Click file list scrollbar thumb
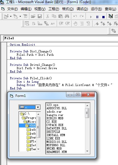Viewport: 118px width, 165px height. [87, 113]
